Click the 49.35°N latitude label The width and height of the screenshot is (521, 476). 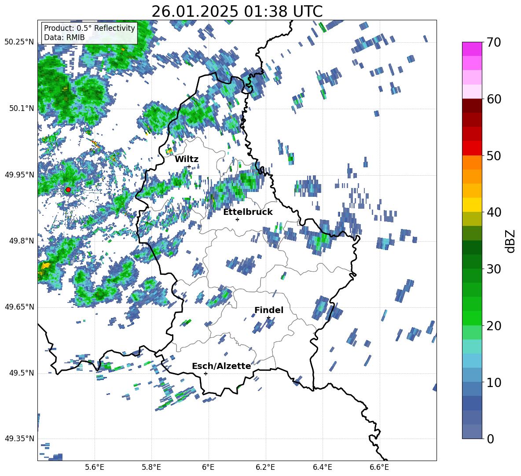(19, 439)
